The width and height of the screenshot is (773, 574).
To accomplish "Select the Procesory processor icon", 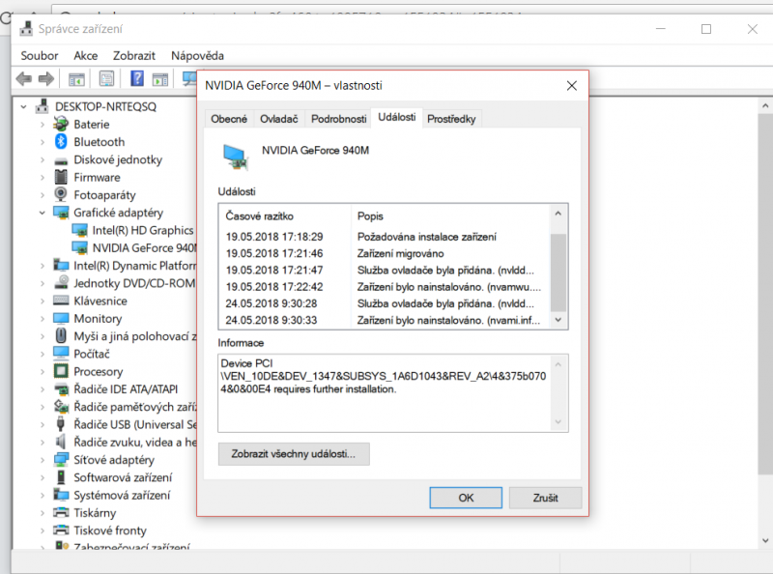I will tap(61, 371).
